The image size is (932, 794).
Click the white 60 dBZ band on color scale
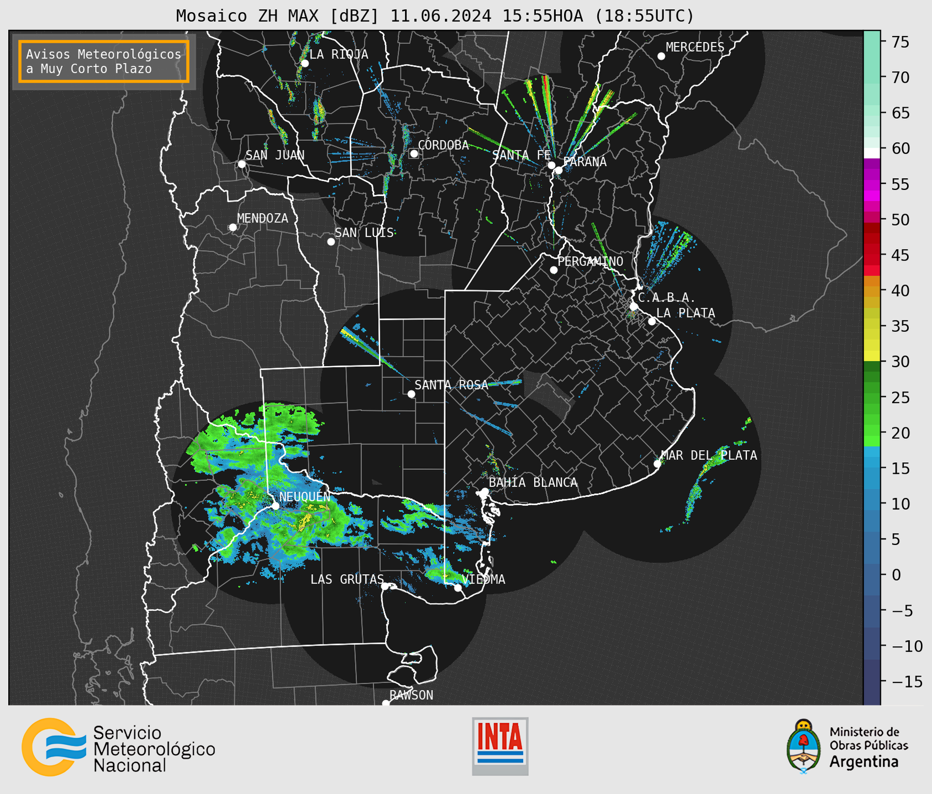871,153
